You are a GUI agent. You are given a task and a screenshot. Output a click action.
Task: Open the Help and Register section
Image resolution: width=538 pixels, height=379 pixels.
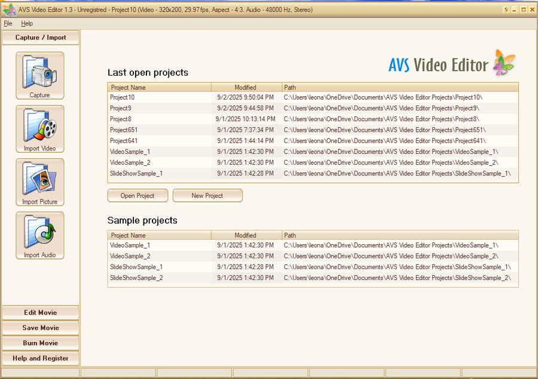[x=41, y=358]
